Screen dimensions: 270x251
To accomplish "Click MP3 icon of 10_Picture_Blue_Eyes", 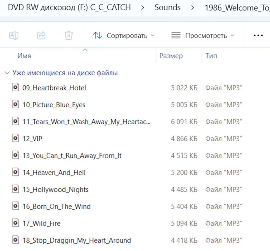I will coord(16,104).
